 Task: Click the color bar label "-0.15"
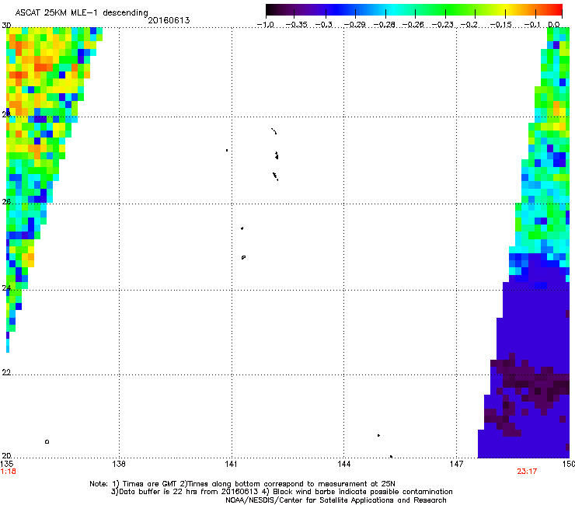coord(501,25)
